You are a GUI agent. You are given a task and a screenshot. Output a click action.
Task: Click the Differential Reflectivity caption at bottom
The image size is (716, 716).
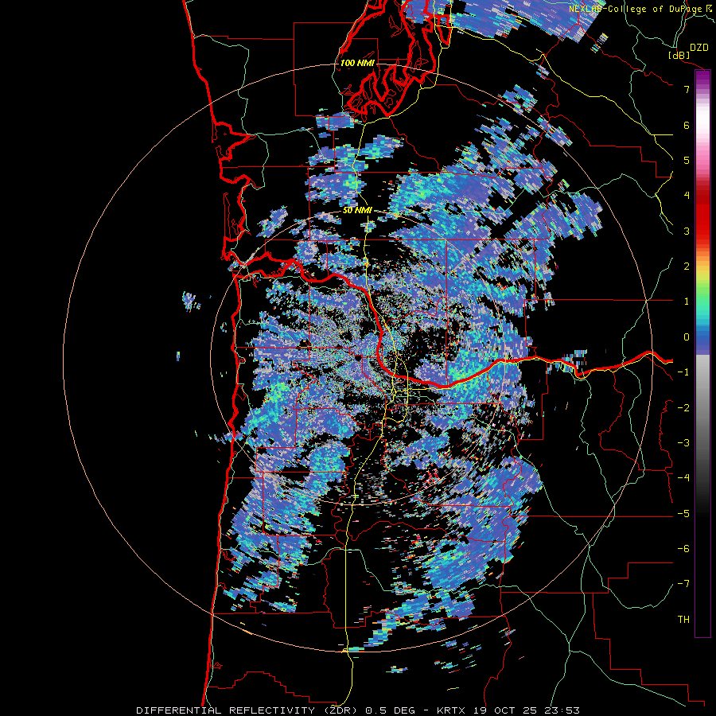[x=358, y=710]
